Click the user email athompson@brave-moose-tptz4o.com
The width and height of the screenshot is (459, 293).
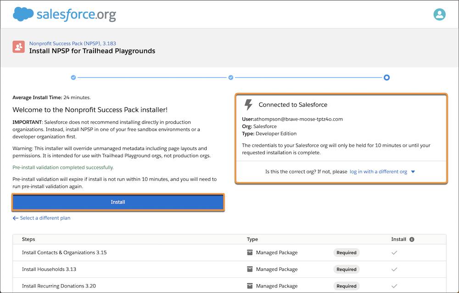[298, 119]
